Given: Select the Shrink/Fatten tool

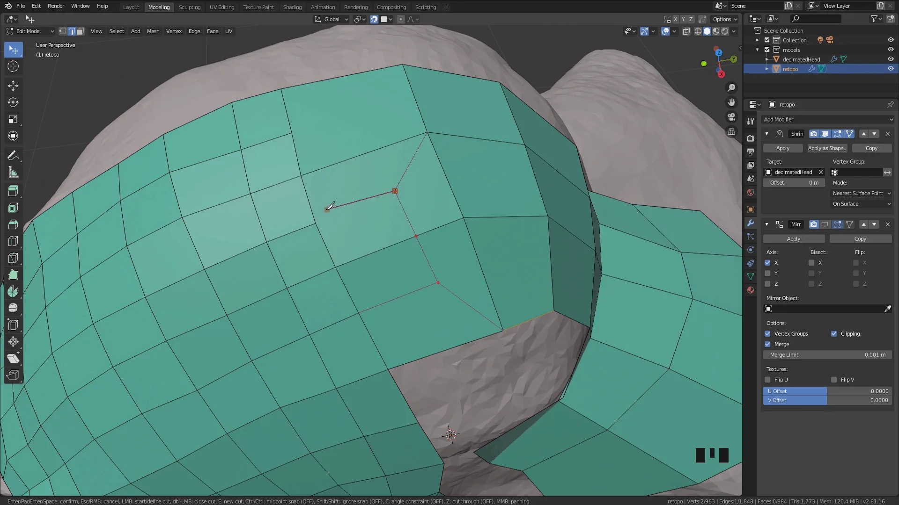Looking at the screenshot, I should (13, 342).
